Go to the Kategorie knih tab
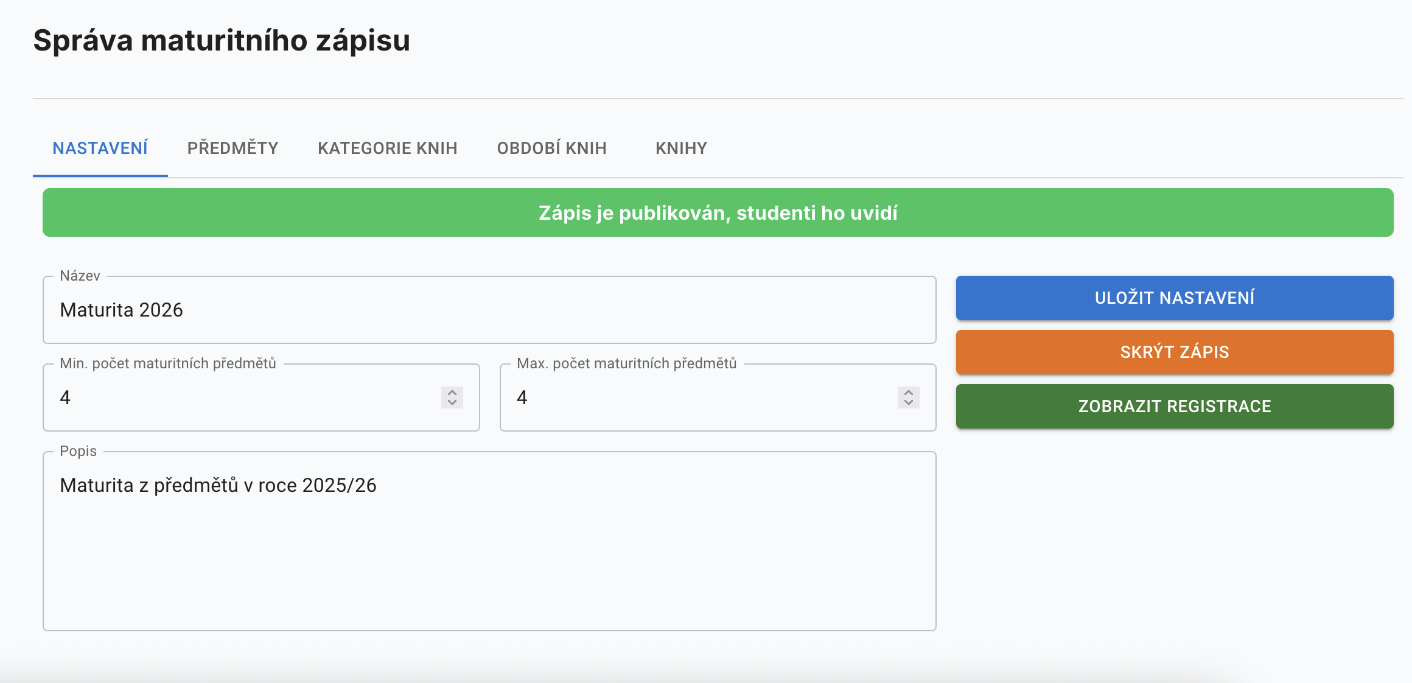This screenshot has width=1412, height=683. pos(387,149)
